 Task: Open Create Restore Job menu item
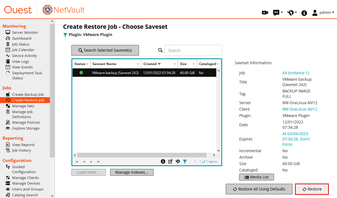[25, 100]
